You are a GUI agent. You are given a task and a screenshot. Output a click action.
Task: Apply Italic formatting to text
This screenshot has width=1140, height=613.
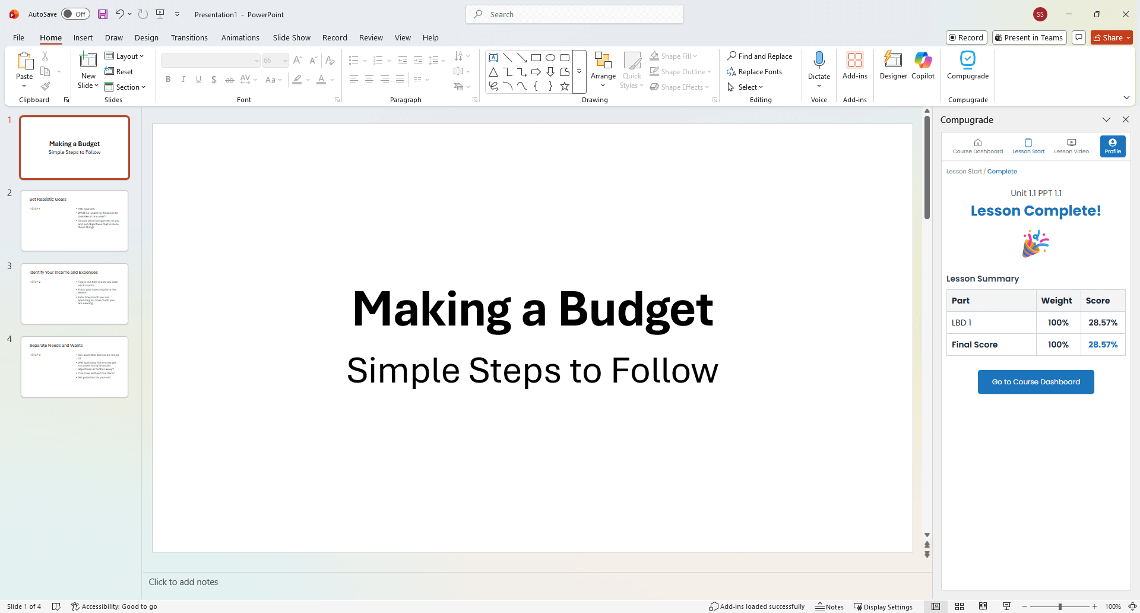click(183, 79)
